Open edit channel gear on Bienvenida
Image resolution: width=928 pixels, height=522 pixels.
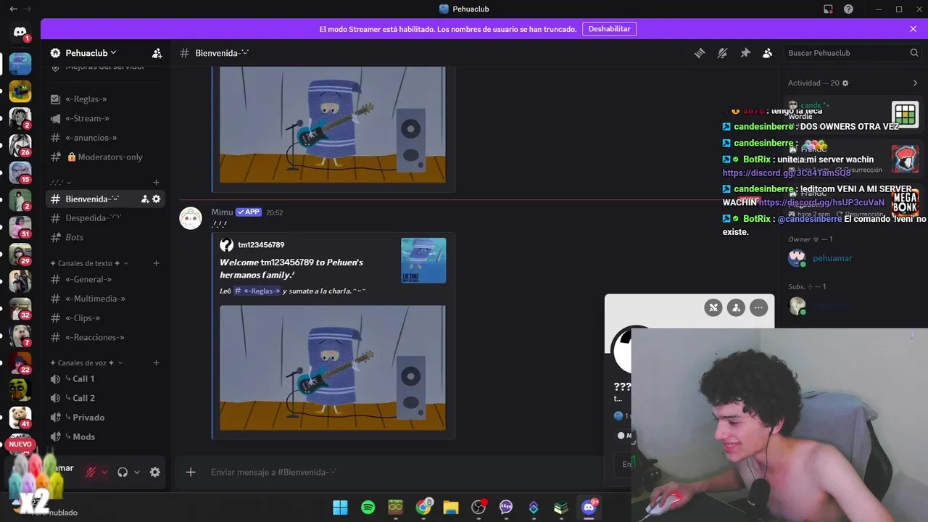click(x=157, y=199)
